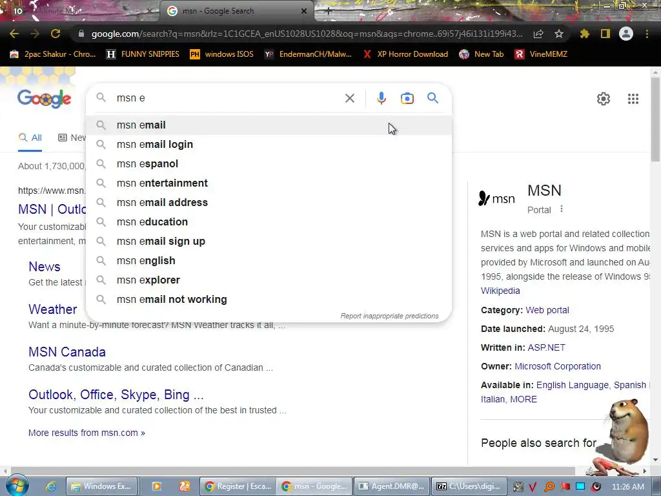
Task: Start voice search with the microphone icon
Action: (381, 98)
